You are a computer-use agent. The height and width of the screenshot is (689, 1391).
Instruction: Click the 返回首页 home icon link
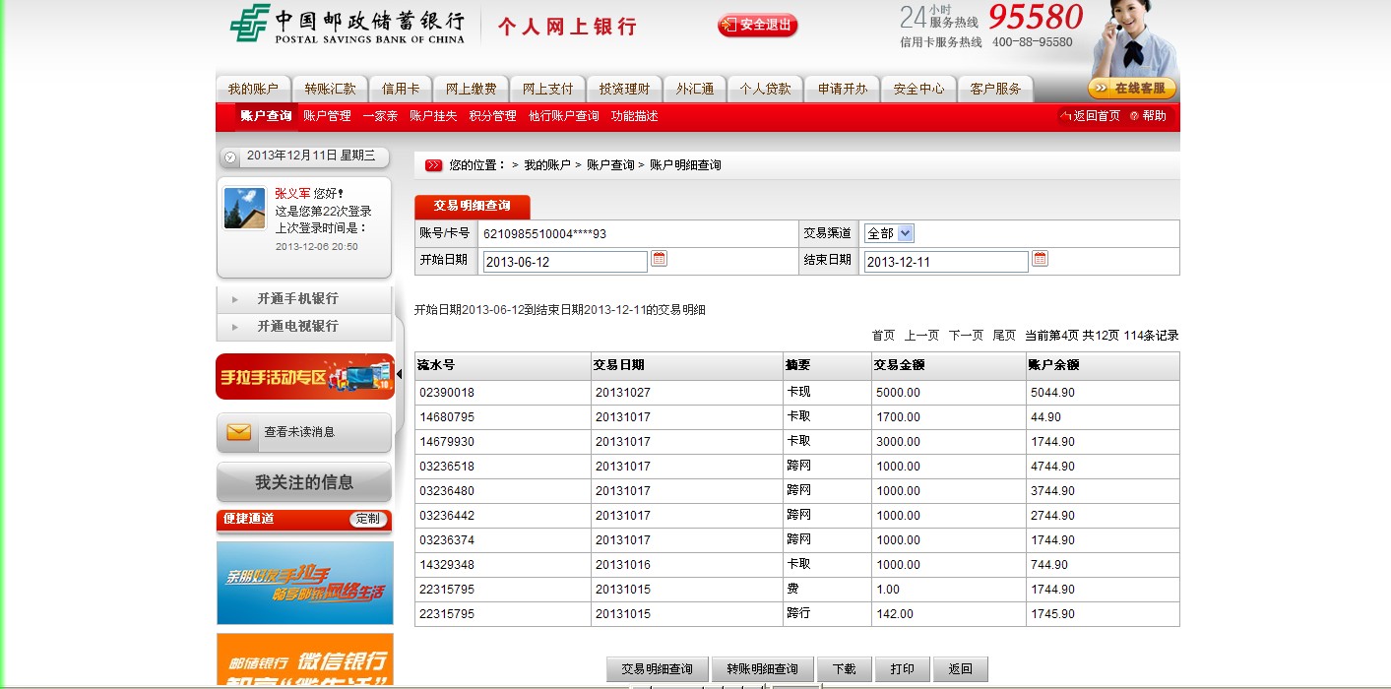click(1090, 116)
